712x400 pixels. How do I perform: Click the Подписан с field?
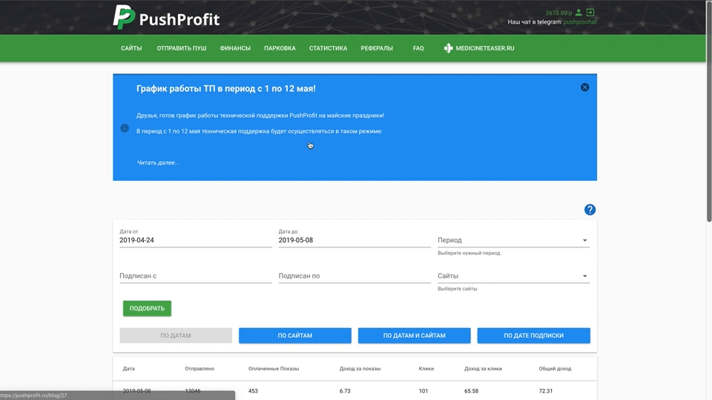(x=195, y=276)
